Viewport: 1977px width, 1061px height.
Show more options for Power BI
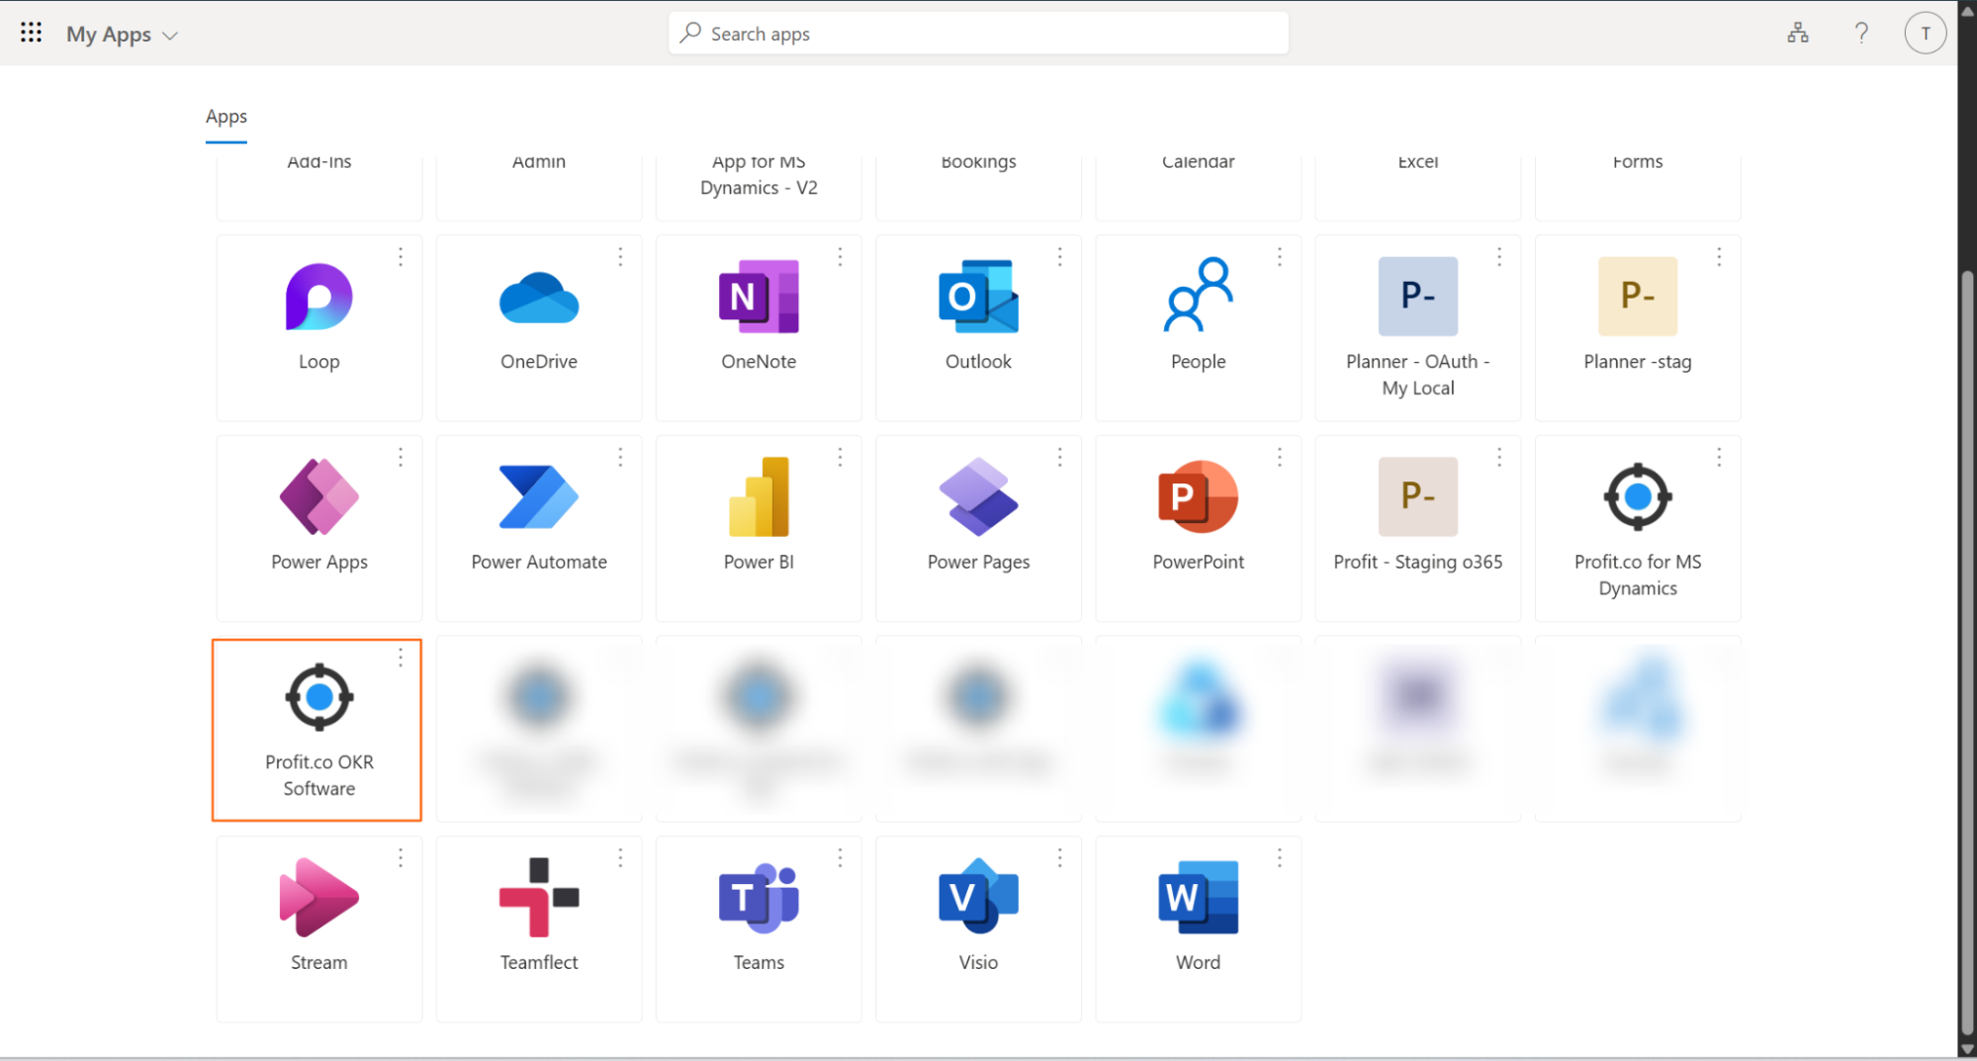point(840,457)
